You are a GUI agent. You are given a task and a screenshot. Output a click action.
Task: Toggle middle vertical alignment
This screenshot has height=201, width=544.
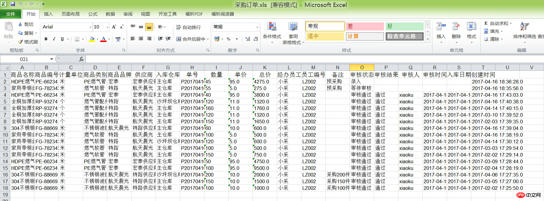141,27
